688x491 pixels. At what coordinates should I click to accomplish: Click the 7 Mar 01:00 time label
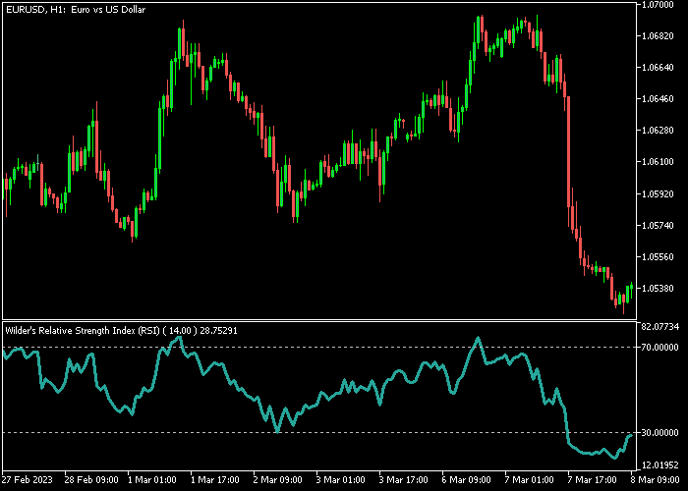pos(529,479)
